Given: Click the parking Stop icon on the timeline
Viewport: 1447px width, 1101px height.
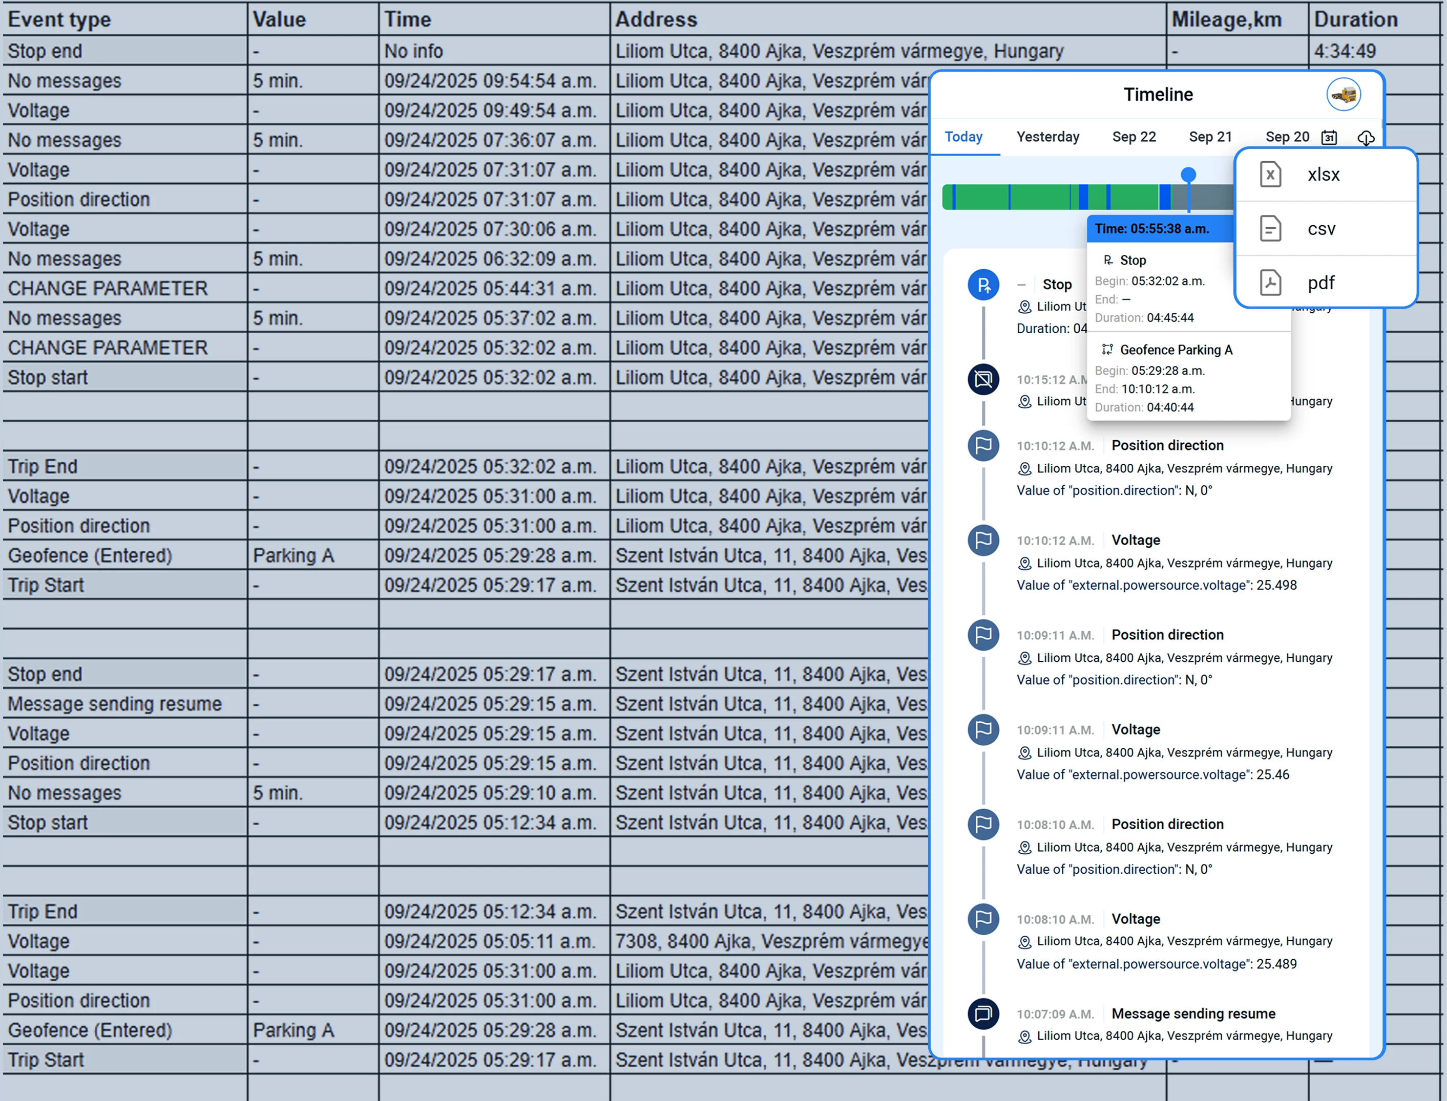Looking at the screenshot, I should pos(983,285).
